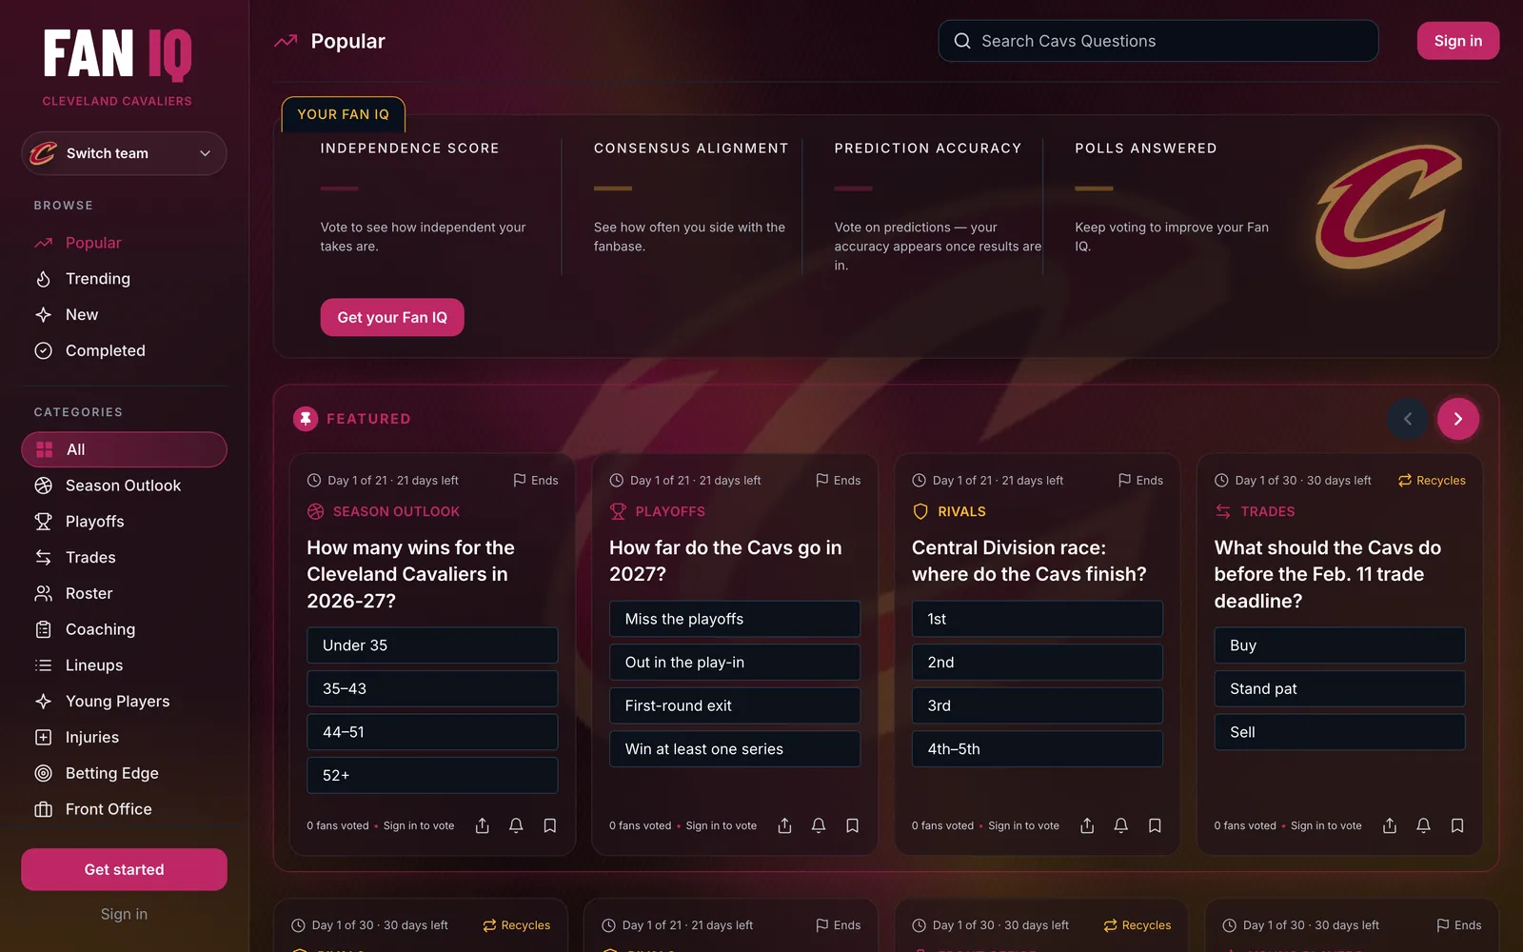This screenshot has height=952, width=1523.
Task: Go to previous featured polls
Action: [x=1408, y=419]
